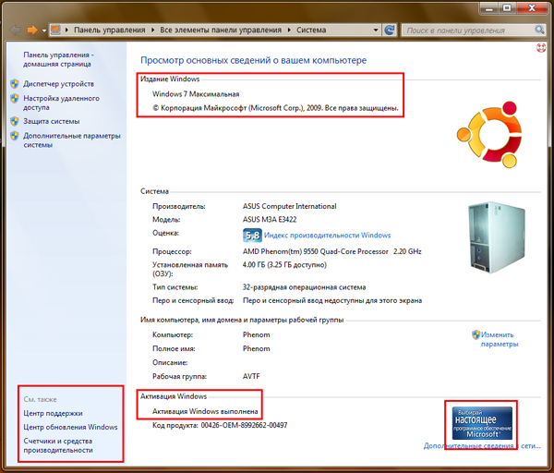
Task: Click the 5.8 performance score badge
Action: click(252, 236)
